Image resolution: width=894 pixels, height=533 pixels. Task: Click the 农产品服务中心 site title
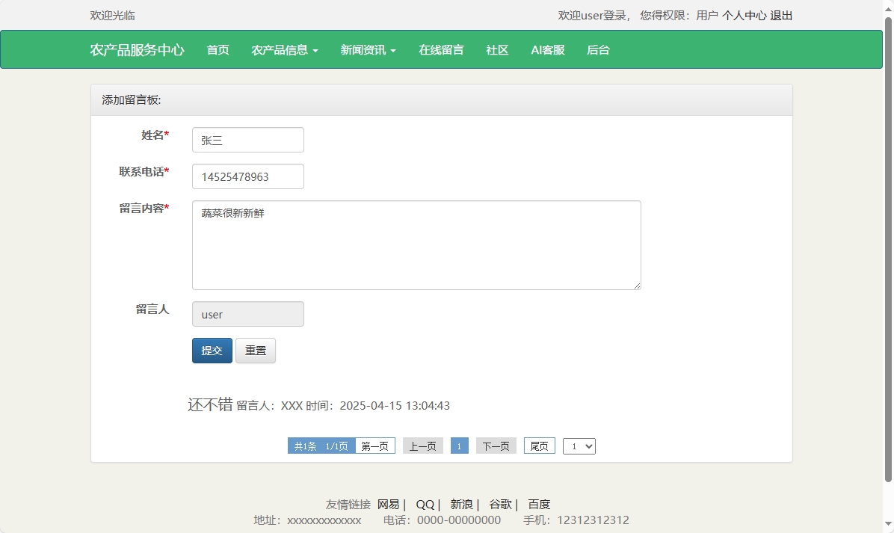coord(138,49)
